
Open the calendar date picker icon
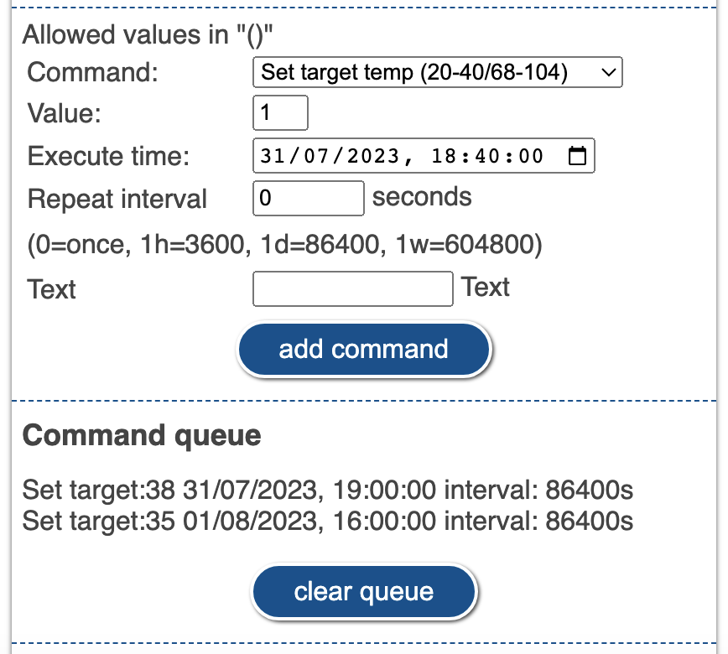[578, 155]
